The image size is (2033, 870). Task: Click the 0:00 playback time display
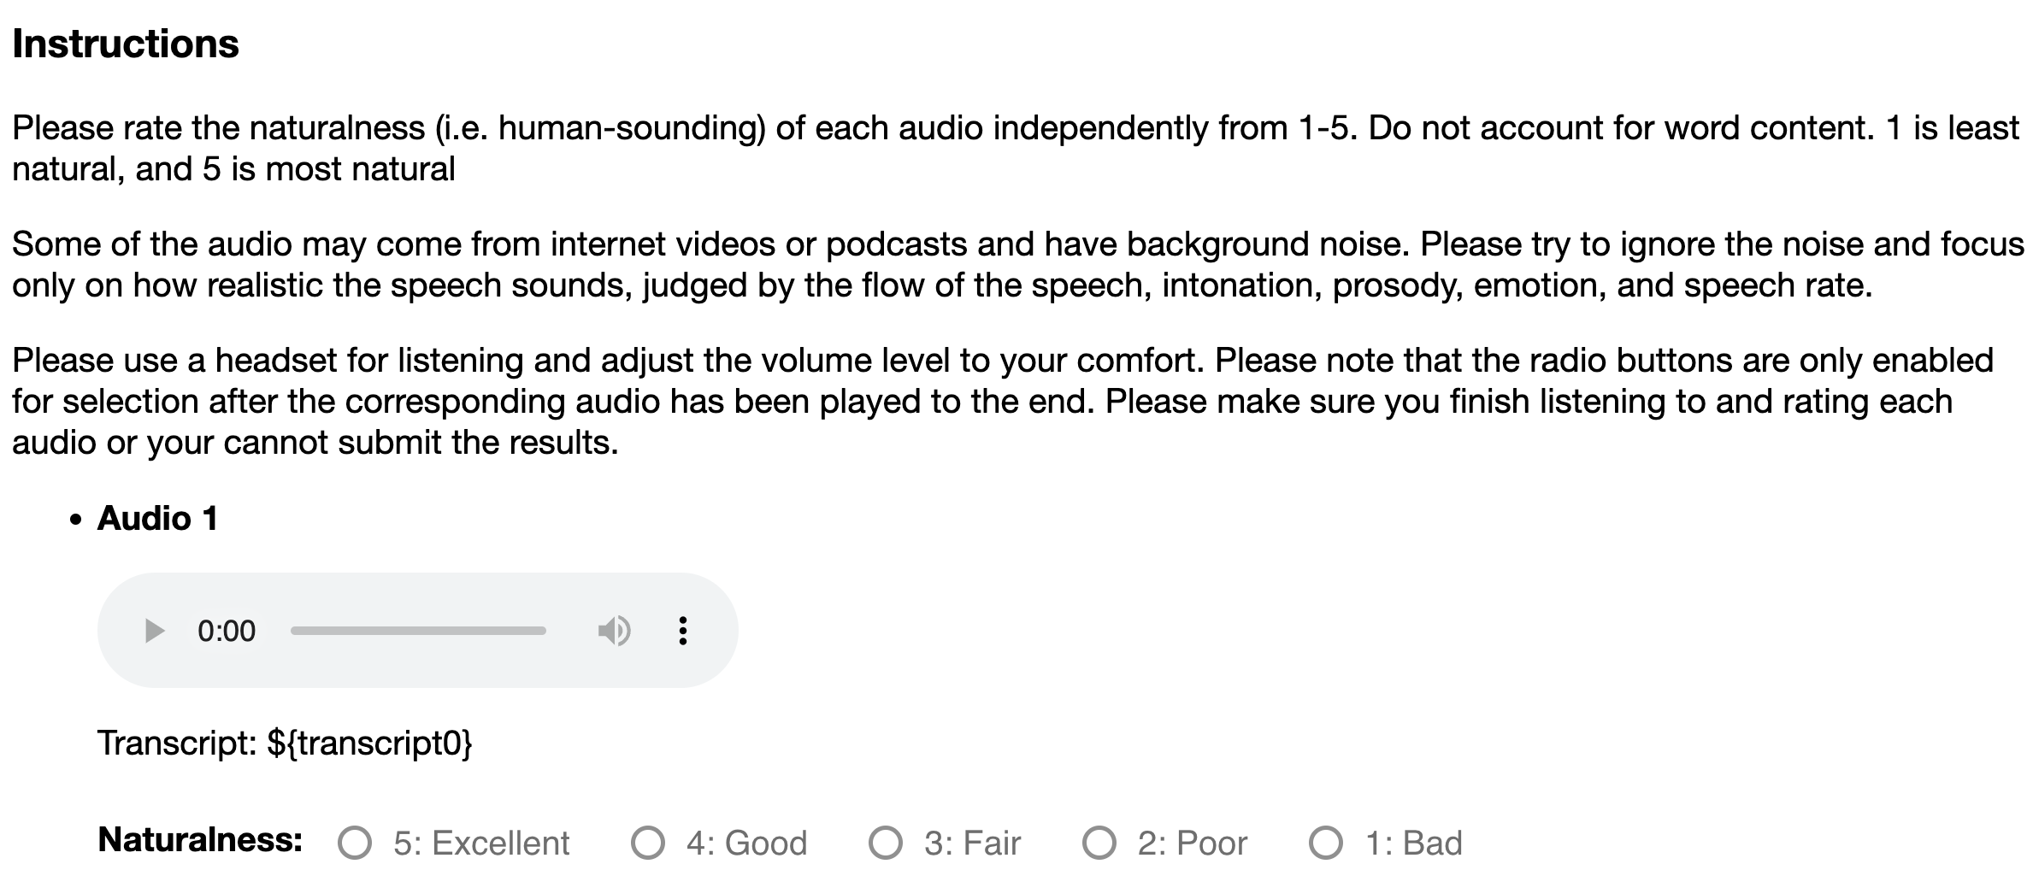pyautogui.click(x=227, y=631)
